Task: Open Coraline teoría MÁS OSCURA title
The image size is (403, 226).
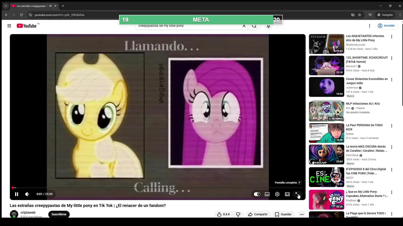Action: (366, 148)
